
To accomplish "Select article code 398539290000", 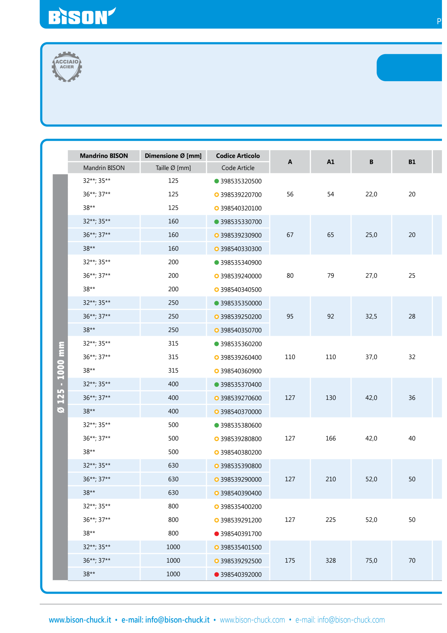I will (241, 480).
